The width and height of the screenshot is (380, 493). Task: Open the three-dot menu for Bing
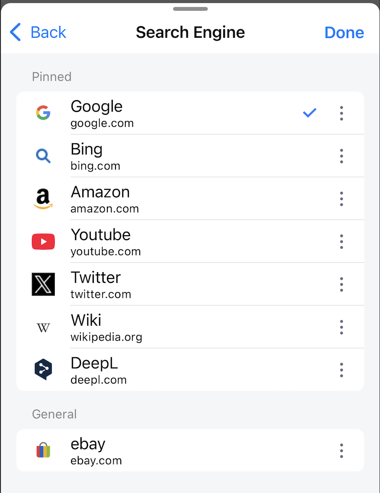tap(341, 156)
